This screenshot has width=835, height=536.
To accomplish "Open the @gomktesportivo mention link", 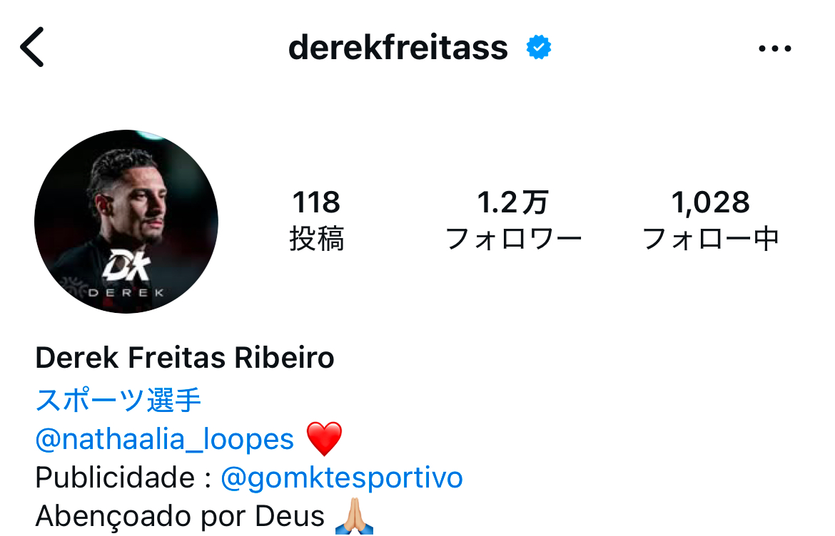I will [x=342, y=478].
